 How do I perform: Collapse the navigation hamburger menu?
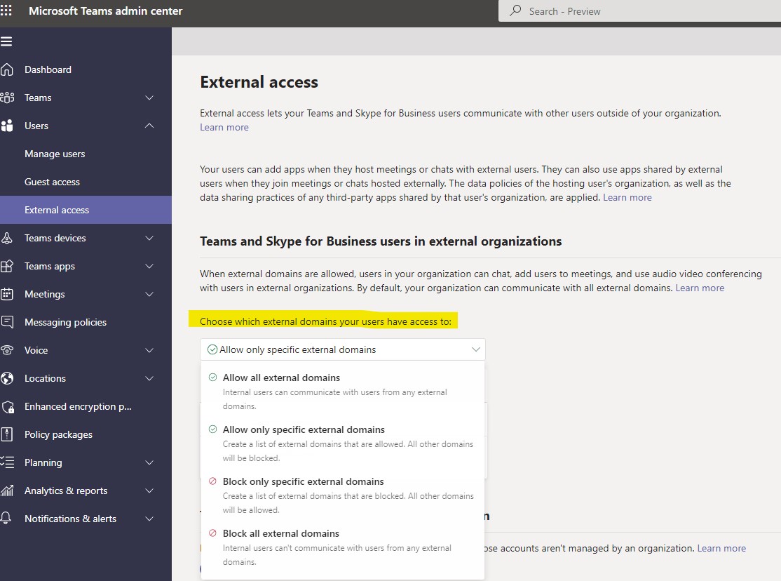(x=6, y=41)
